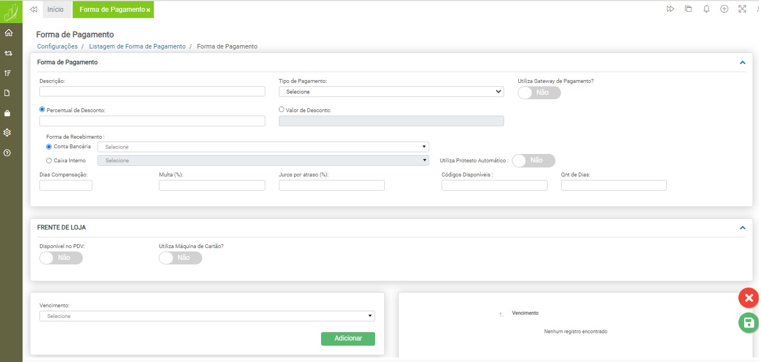Click the home icon in the sidebar
The height and width of the screenshot is (362, 761).
(8, 33)
